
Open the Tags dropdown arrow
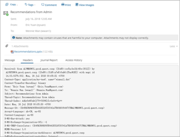click(x=35, y=5)
